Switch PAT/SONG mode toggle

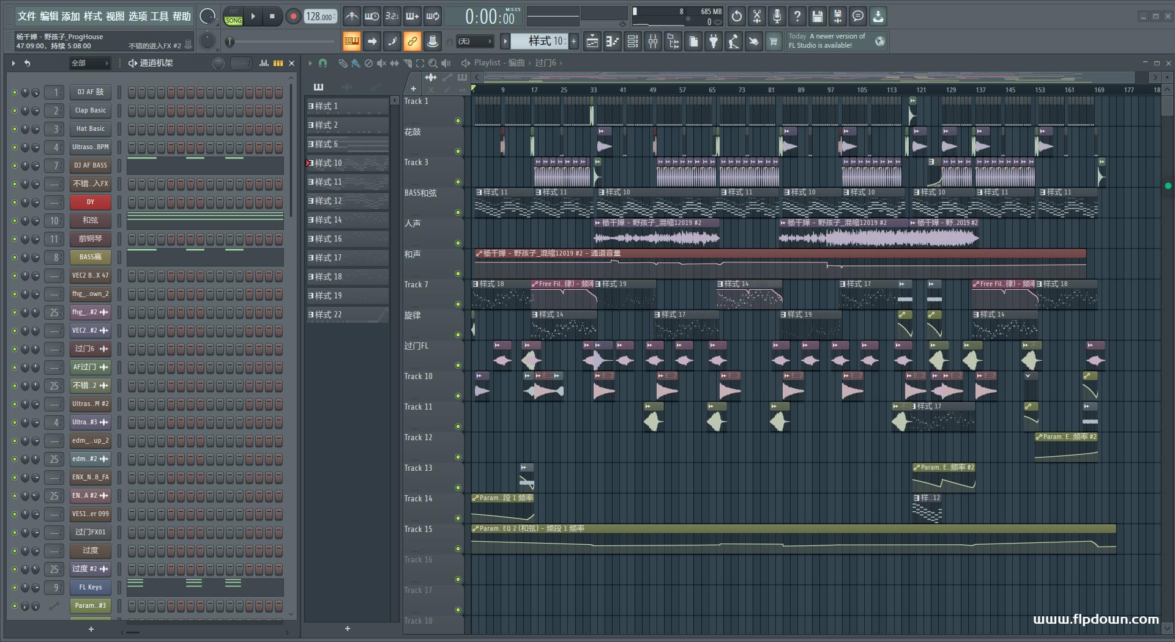[234, 17]
